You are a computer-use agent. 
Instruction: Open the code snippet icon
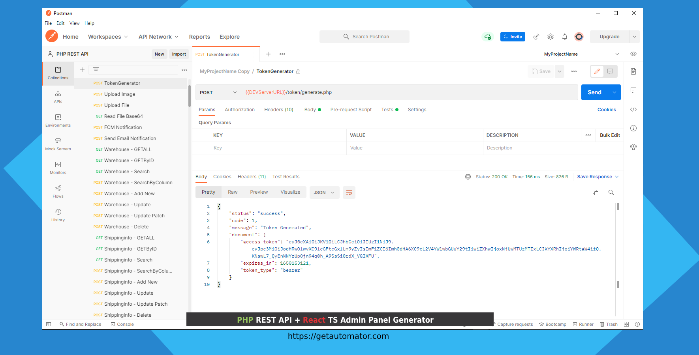[633, 109]
